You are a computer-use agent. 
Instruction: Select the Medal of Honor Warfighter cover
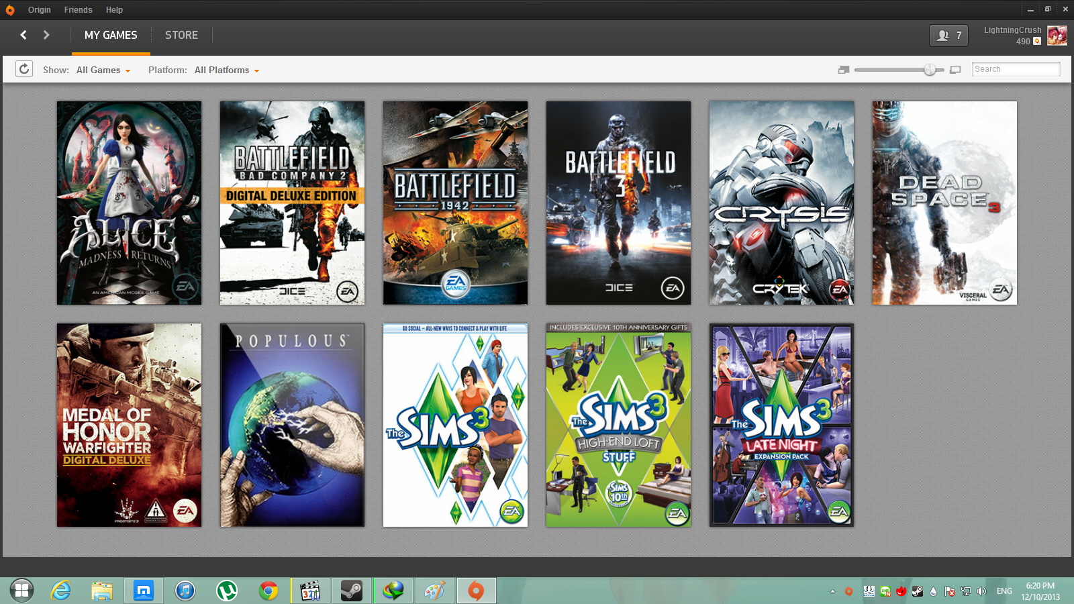click(129, 425)
